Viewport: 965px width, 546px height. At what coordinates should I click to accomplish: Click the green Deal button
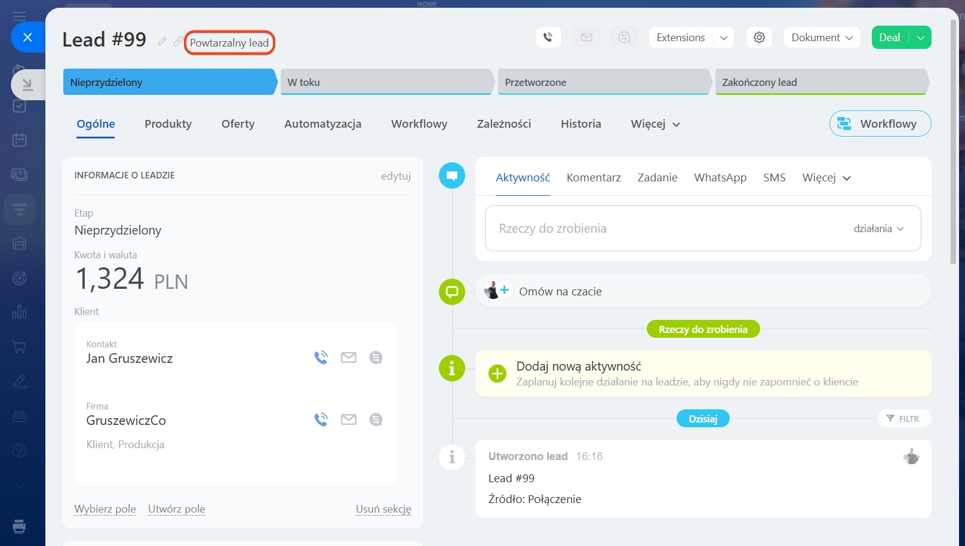[x=890, y=38]
